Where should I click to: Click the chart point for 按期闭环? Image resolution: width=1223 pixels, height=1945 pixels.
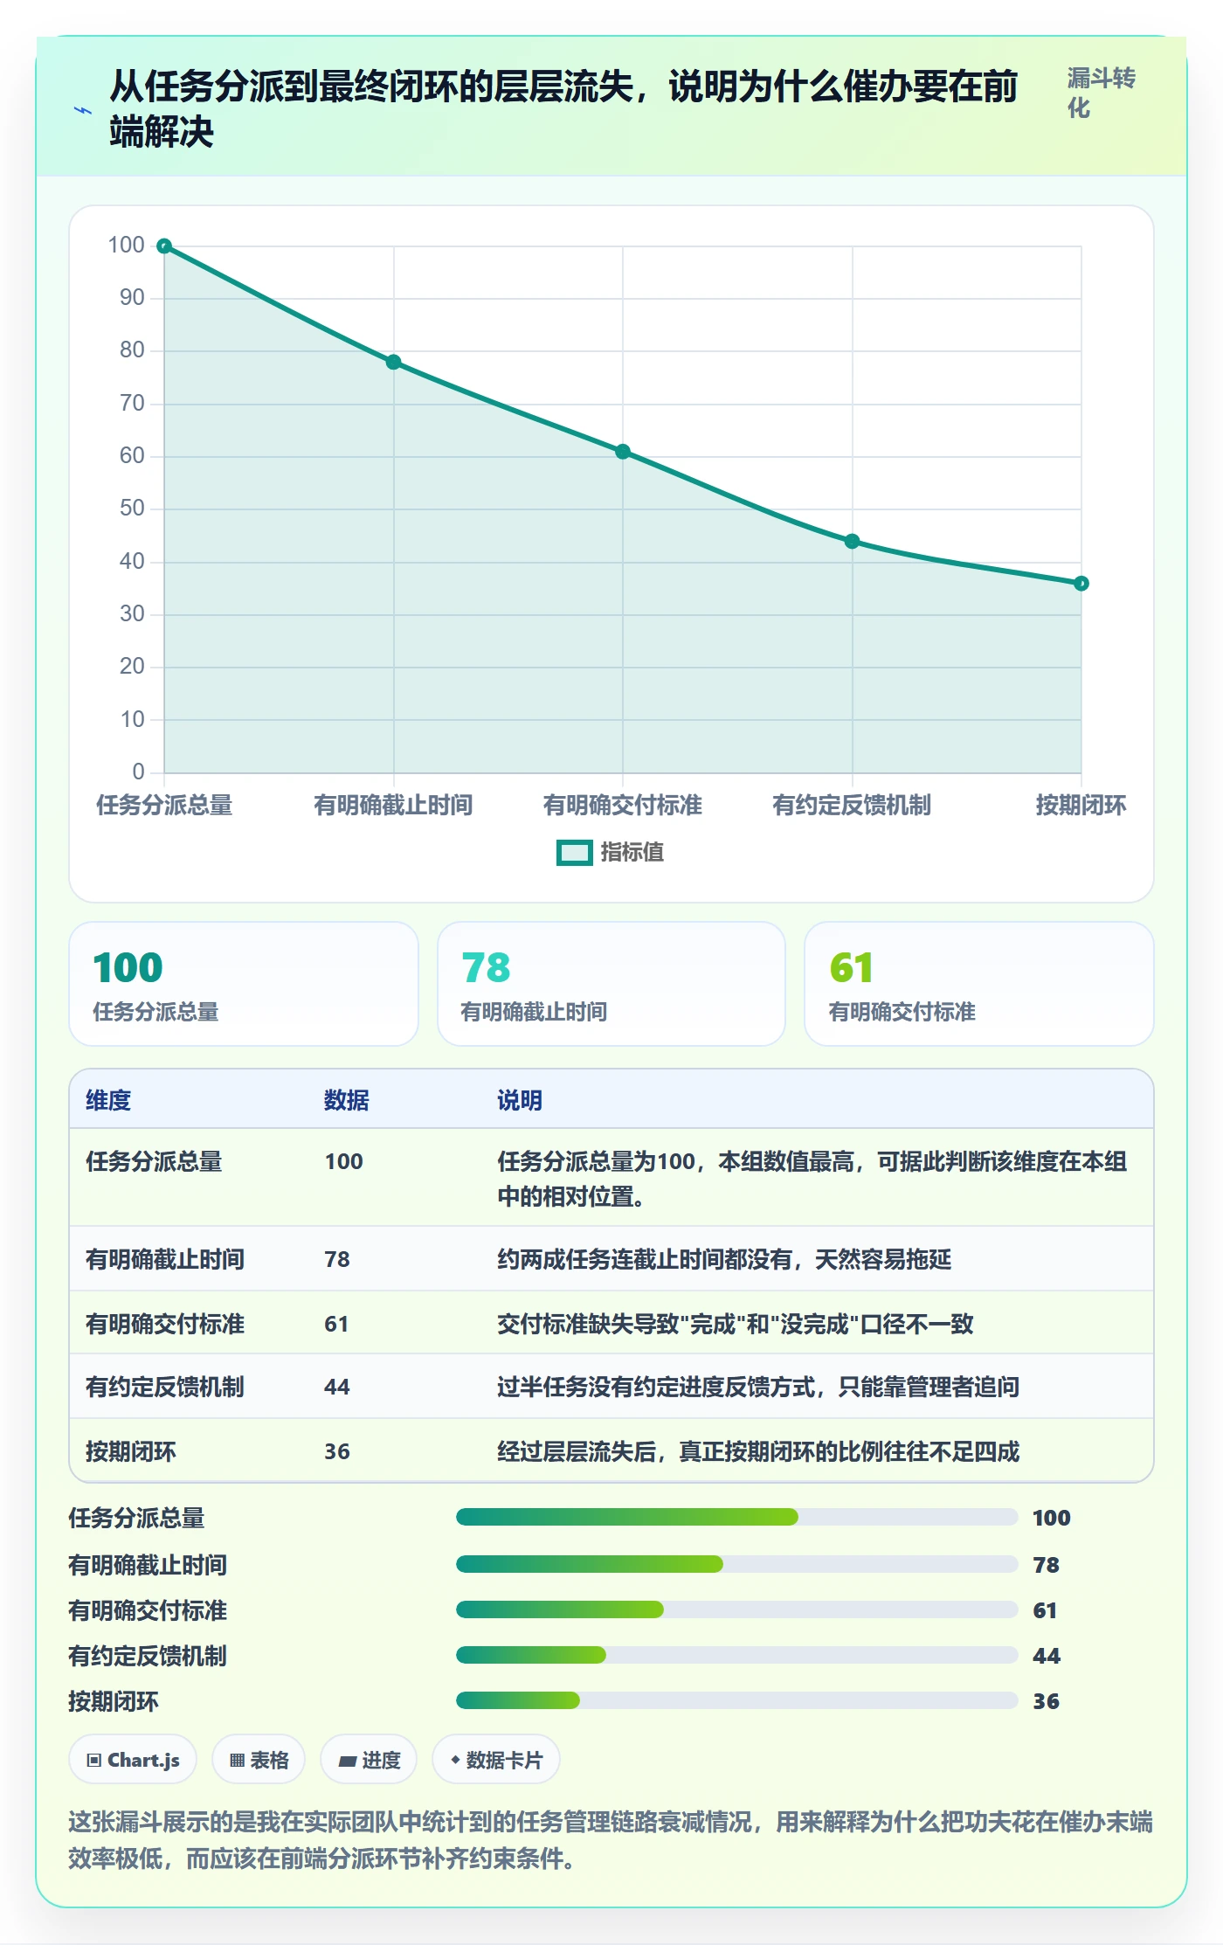1081,584
